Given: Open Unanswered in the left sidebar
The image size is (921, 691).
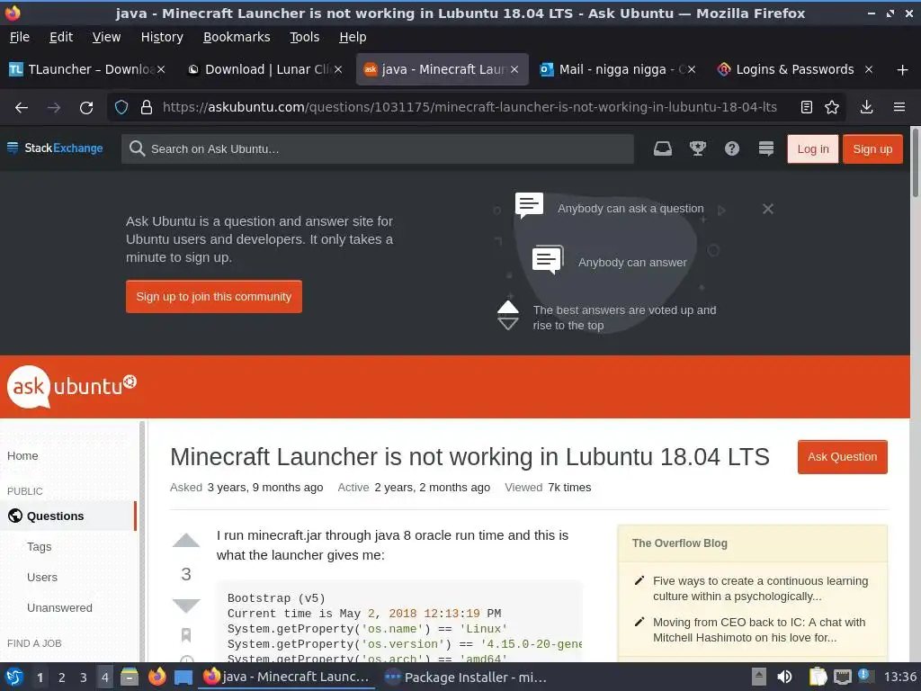Looking at the screenshot, I should click(59, 608).
